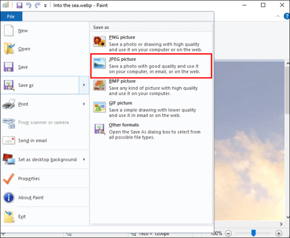Click the vertical scrollbar down arrow

click(288, 217)
